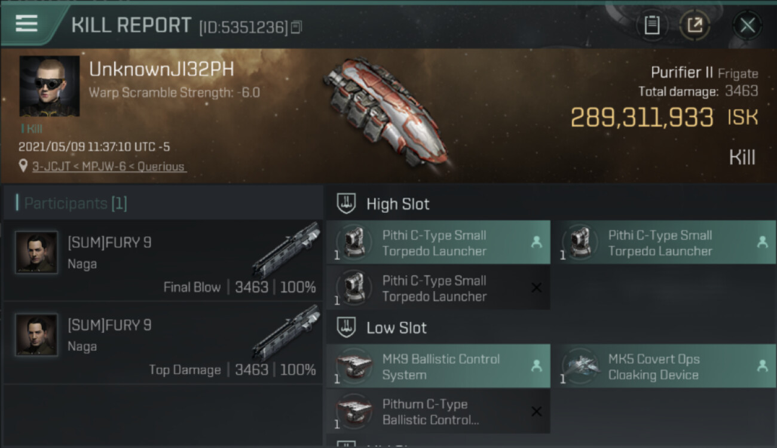
Task: Open the hamburger menu
Action: point(26,24)
